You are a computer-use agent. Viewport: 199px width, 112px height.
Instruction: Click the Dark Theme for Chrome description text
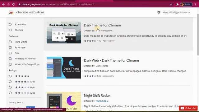(x=135, y=36)
